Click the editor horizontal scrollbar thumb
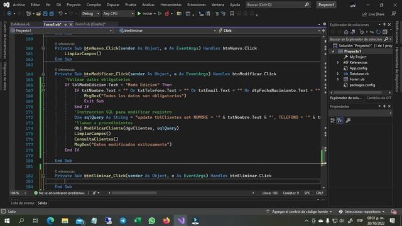 134,193
